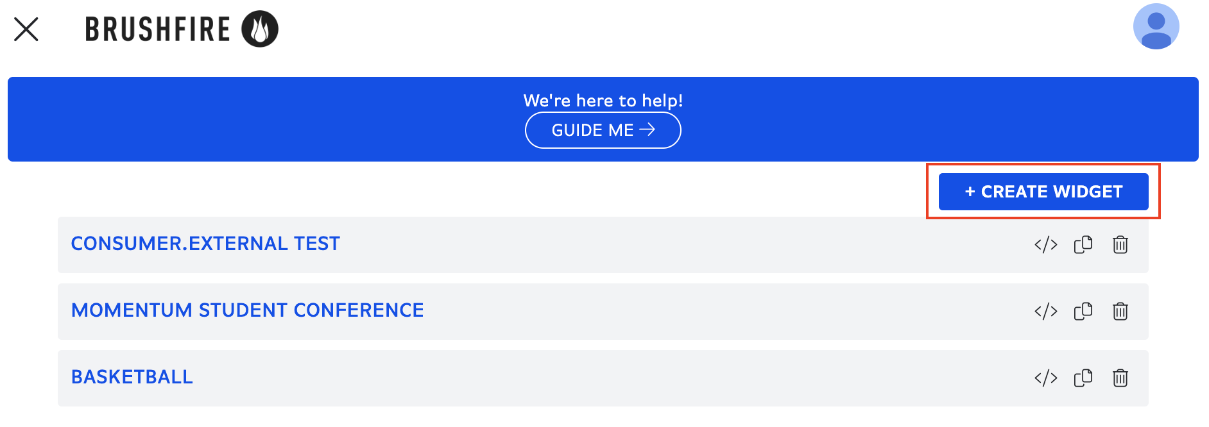Copy the Consumer.External Test widget
Viewport: 1209px width, 427px height.
[1083, 245]
